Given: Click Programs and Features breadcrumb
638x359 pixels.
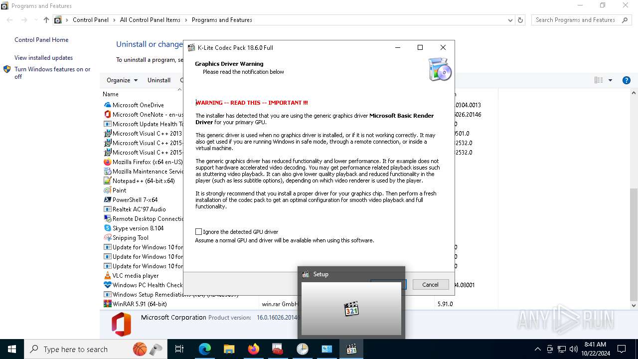Looking at the screenshot, I should coord(222,20).
